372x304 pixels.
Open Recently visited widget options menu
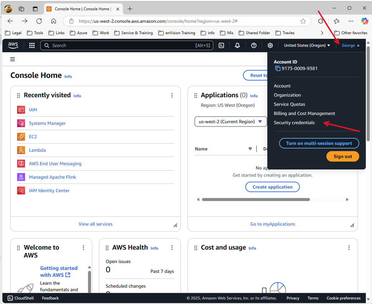click(172, 95)
